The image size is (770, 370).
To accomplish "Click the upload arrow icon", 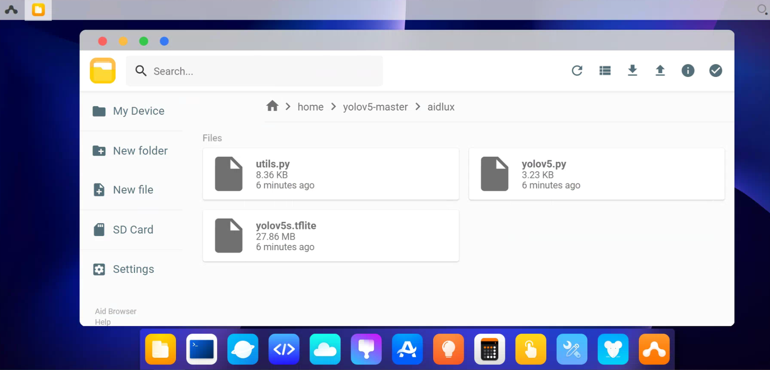I will pyautogui.click(x=660, y=71).
